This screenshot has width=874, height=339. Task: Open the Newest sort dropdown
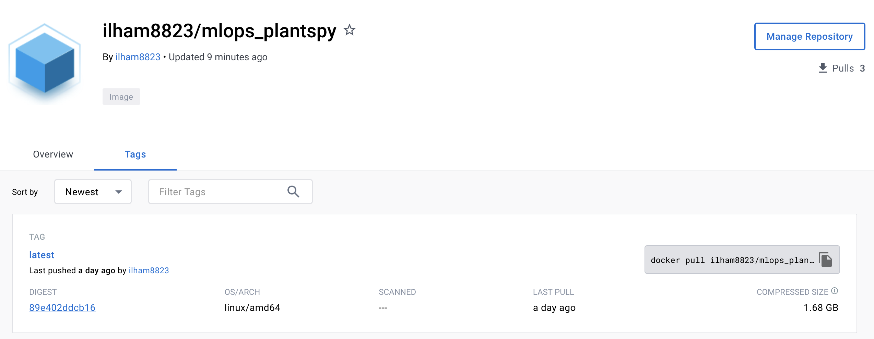(x=93, y=191)
